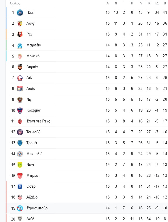
Task: Click the Ναντ yellow badge
Action: (20, 165)
